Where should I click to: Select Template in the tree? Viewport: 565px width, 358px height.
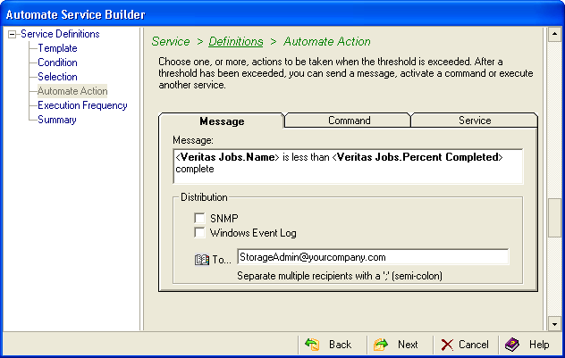[57, 48]
